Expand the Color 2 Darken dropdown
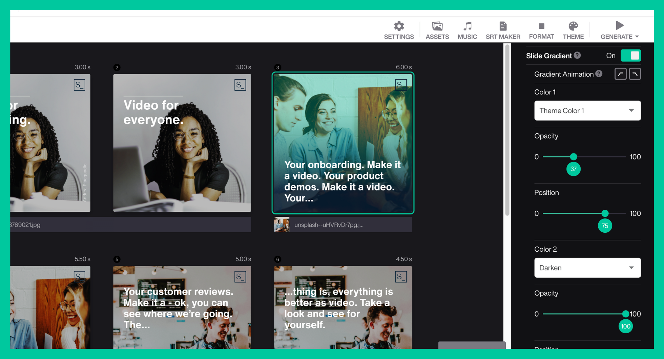This screenshot has height=359, width=664. point(587,268)
